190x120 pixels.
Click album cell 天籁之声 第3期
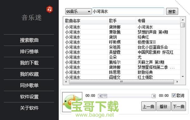coord(151,62)
